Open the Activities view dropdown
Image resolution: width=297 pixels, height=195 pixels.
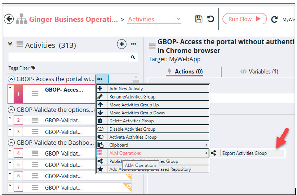pos(178,19)
